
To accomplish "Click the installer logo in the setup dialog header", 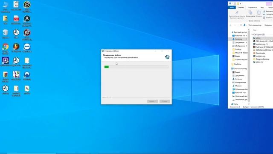I will [x=167, y=57].
